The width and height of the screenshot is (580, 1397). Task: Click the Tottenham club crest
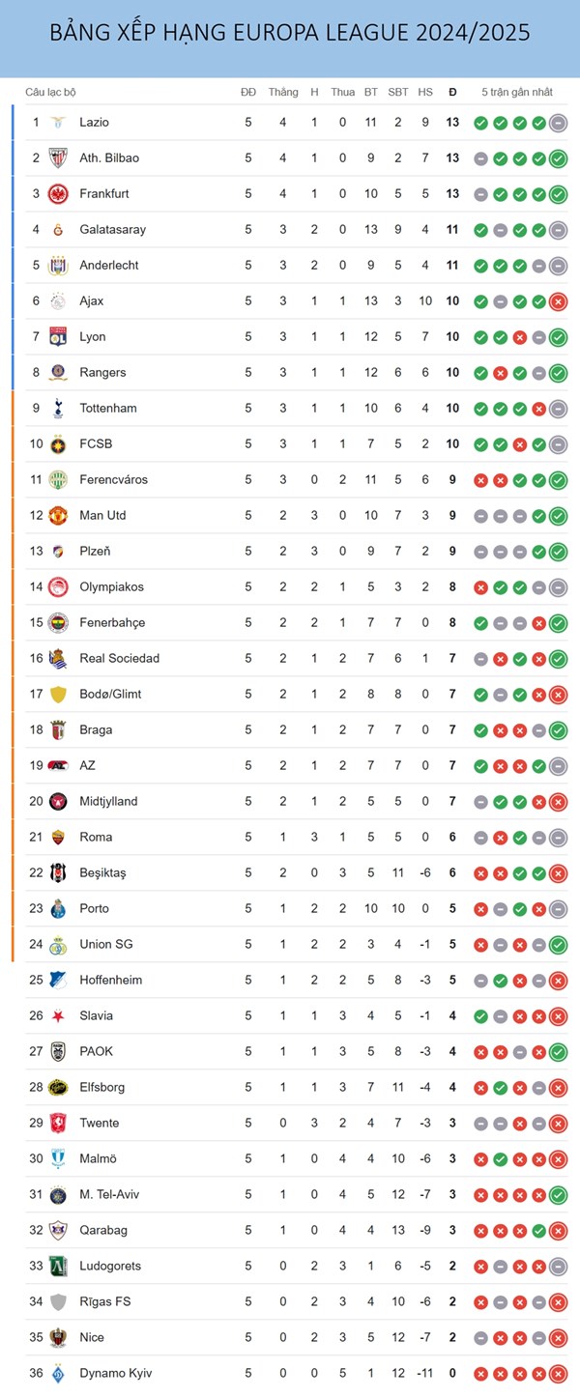[x=58, y=409]
